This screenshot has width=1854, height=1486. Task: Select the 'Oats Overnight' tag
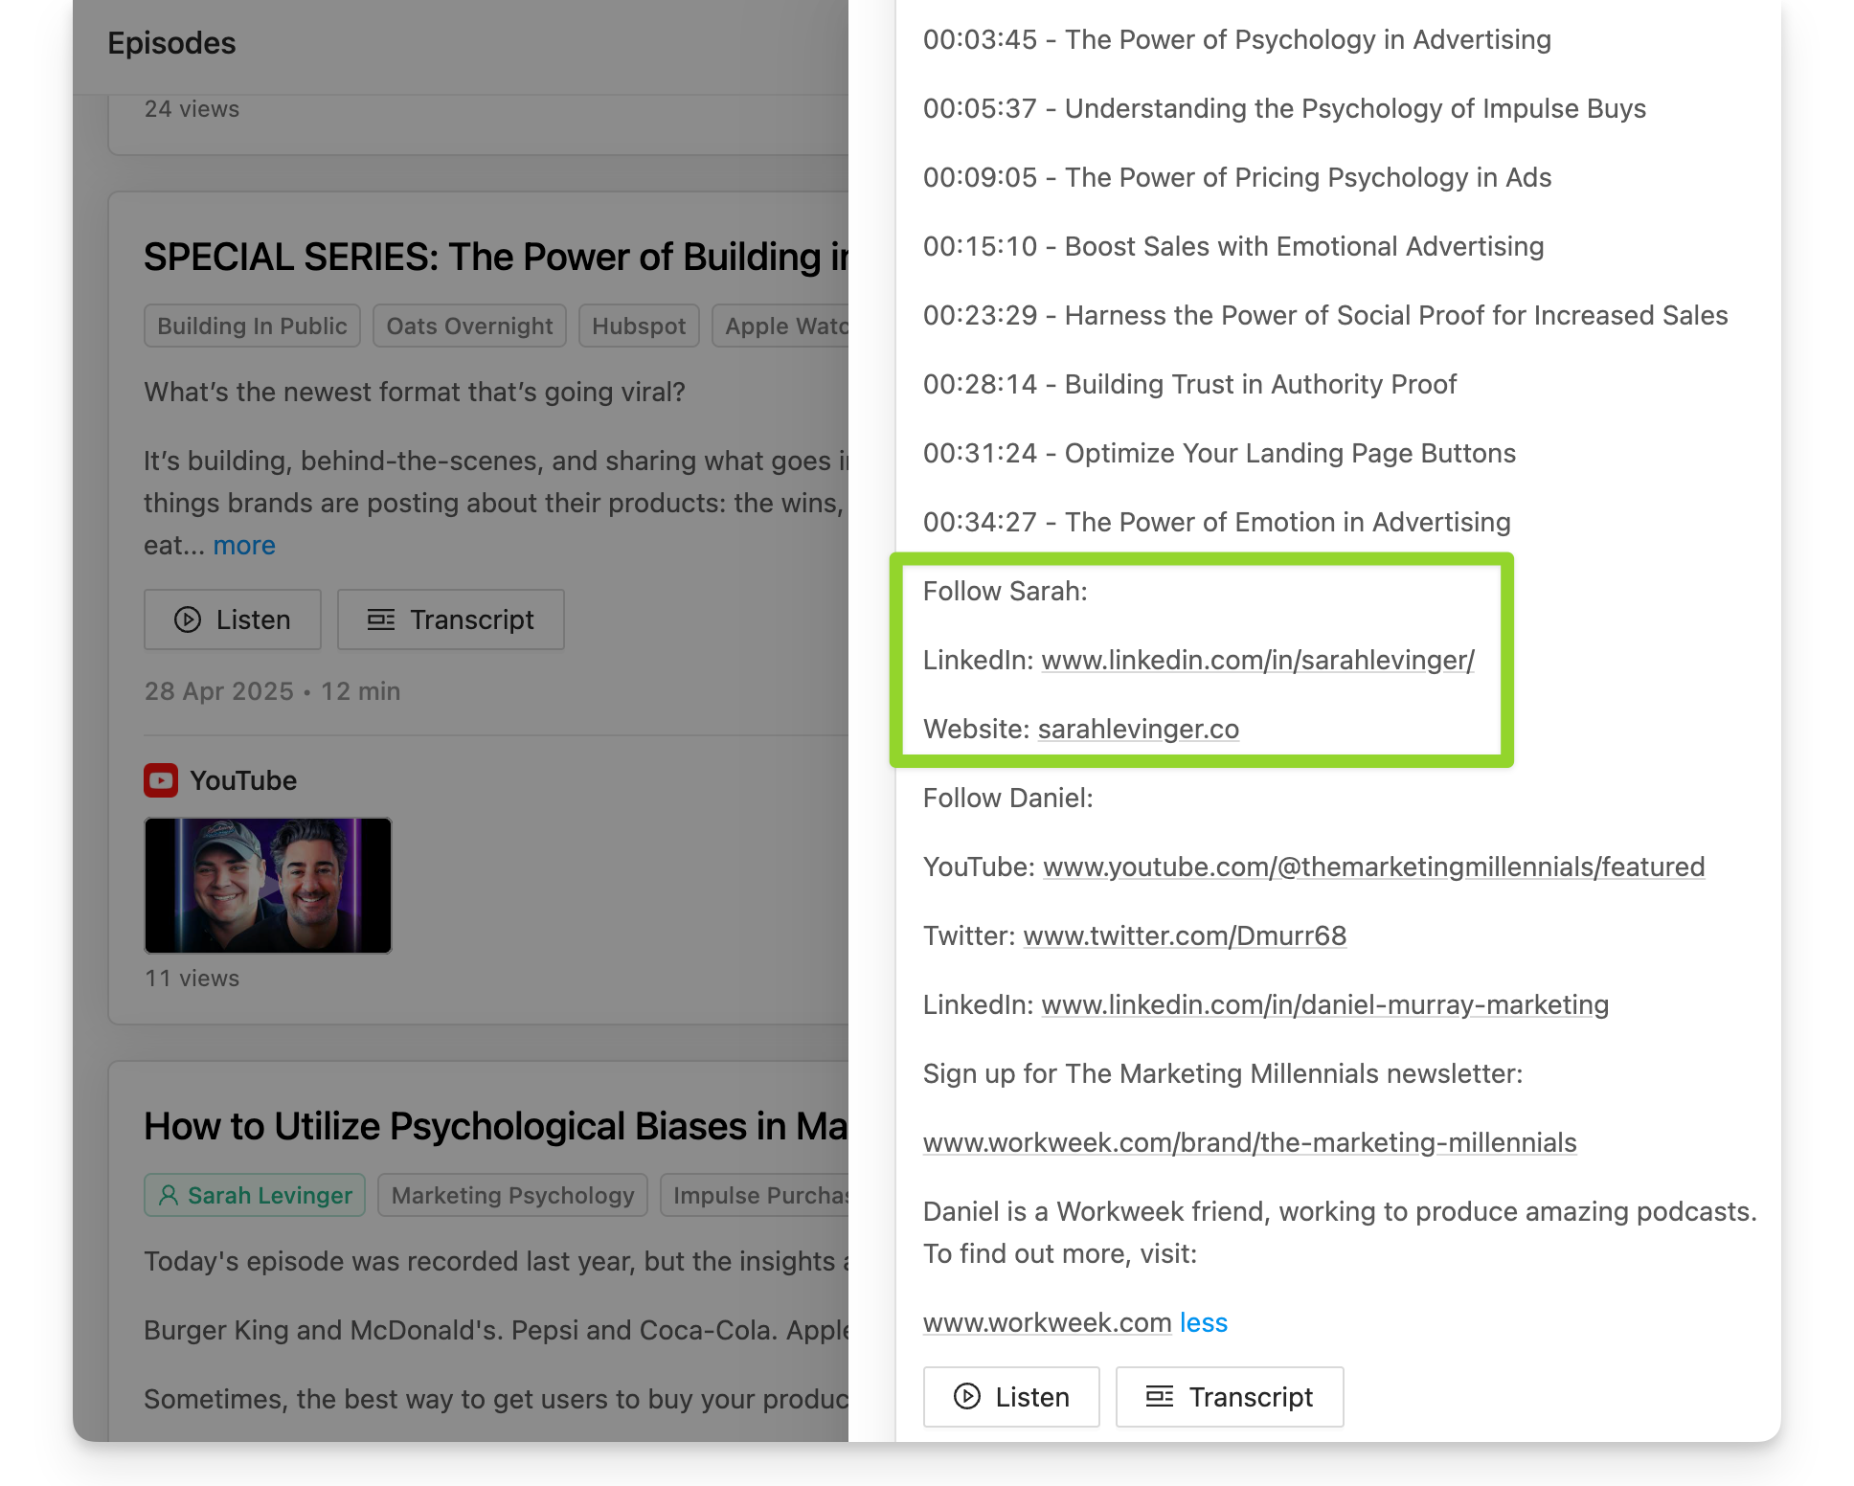point(469,326)
